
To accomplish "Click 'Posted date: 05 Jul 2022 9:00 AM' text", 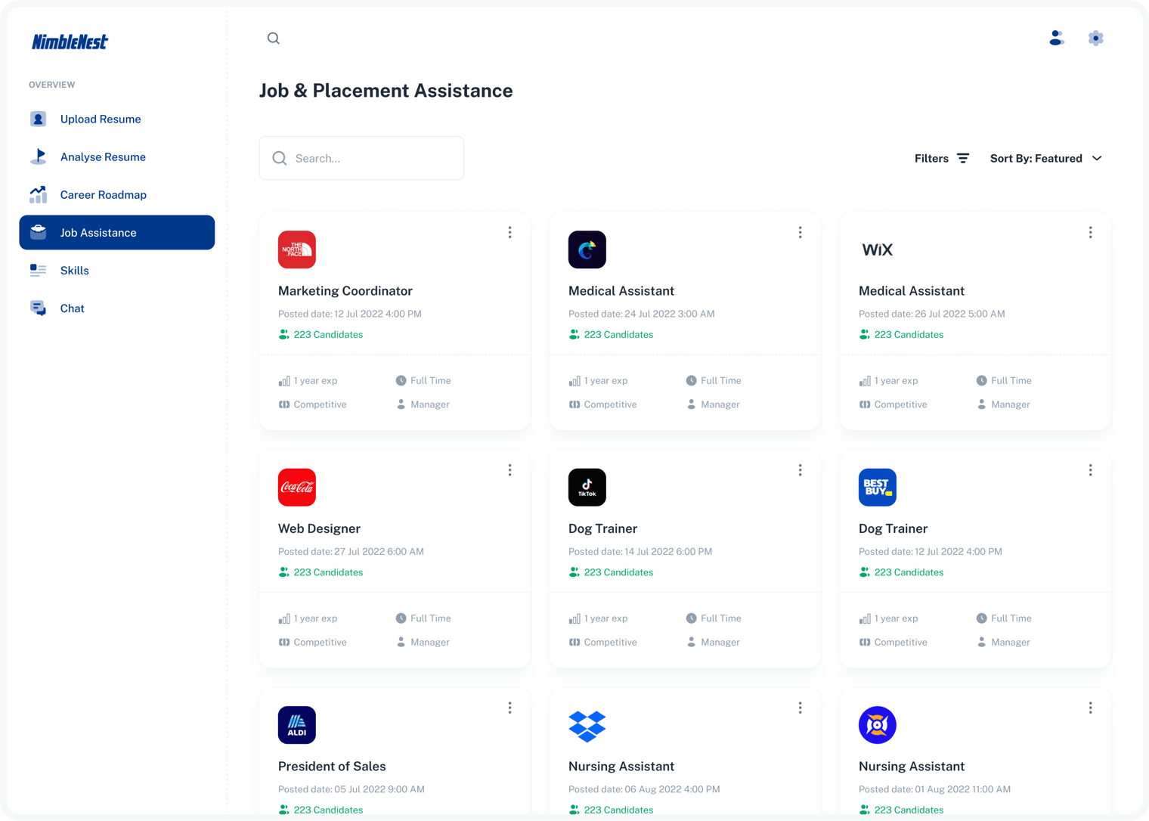I will pos(352,789).
